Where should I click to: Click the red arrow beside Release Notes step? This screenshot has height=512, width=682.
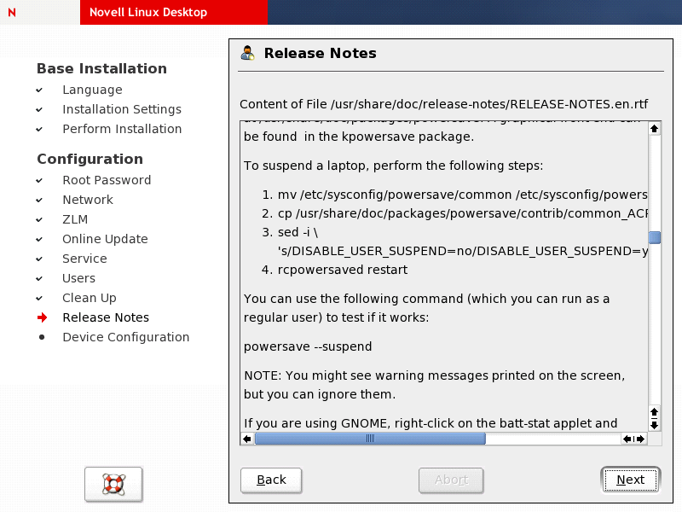click(x=42, y=317)
